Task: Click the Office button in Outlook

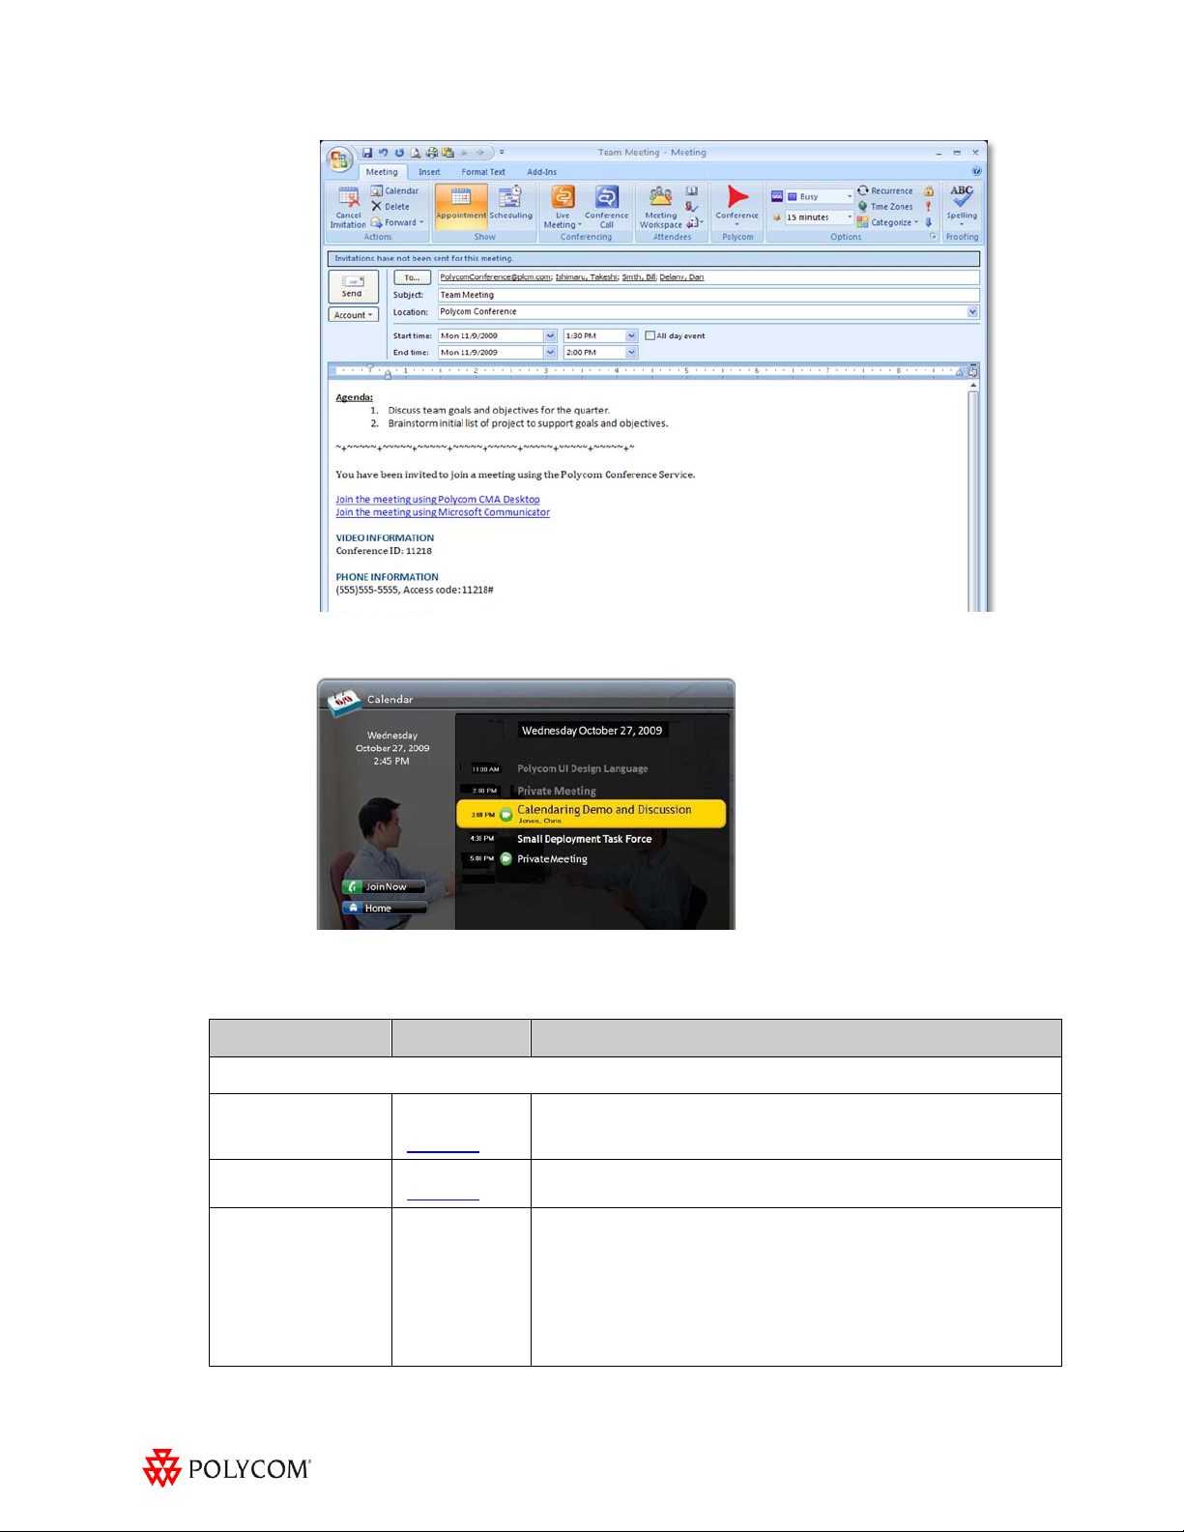Action: (339, 159)
